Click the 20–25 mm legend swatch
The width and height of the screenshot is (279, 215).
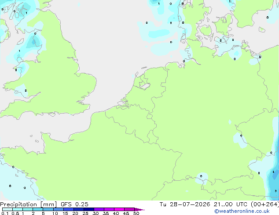click(79, 209)
